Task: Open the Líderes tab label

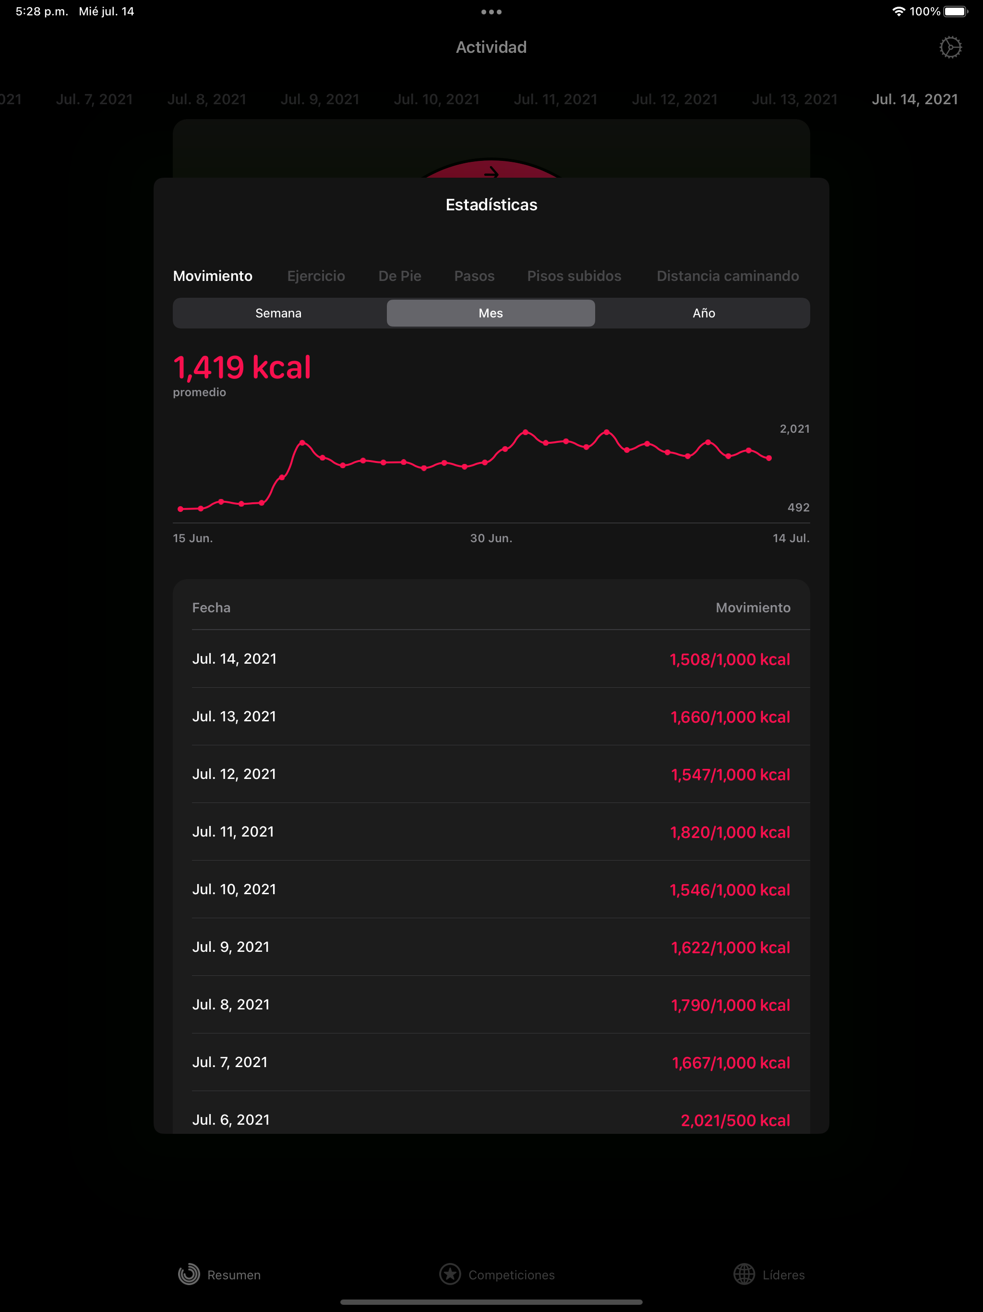Action: coord(784,1275)
